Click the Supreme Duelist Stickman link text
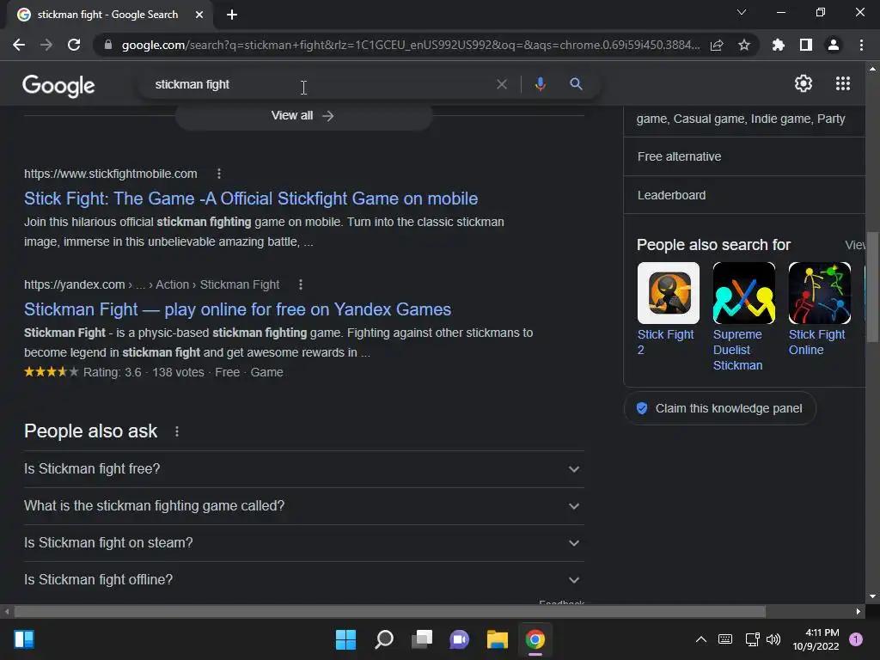The image size is (880, 660). point(737,351)
